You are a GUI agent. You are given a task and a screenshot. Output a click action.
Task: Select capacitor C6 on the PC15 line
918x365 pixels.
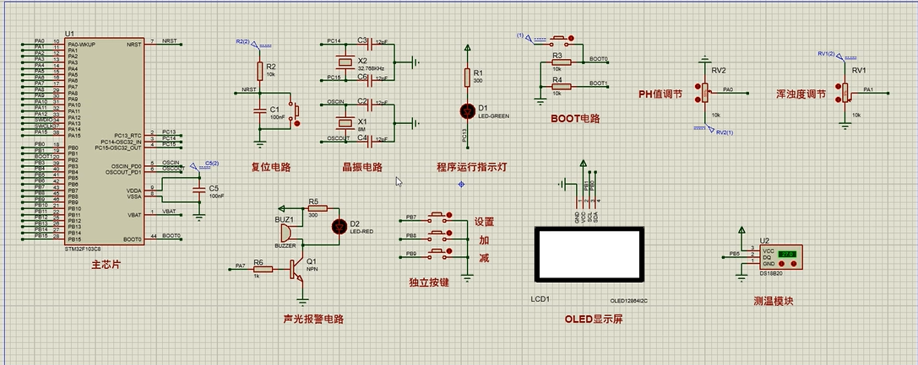[371, 79]
